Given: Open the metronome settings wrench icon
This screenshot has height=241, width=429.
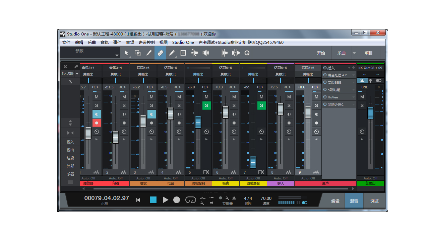Looking at the screenshot, I should 226,198.
